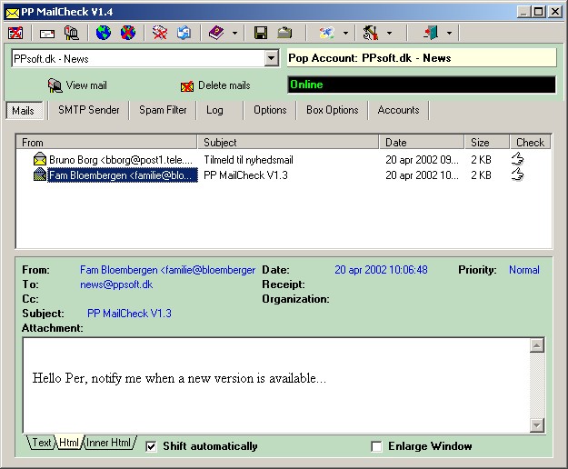The height and width of the screenshot is (469, 568).
Task: Open the Spam Filter tab
Action: coord(163,110)
